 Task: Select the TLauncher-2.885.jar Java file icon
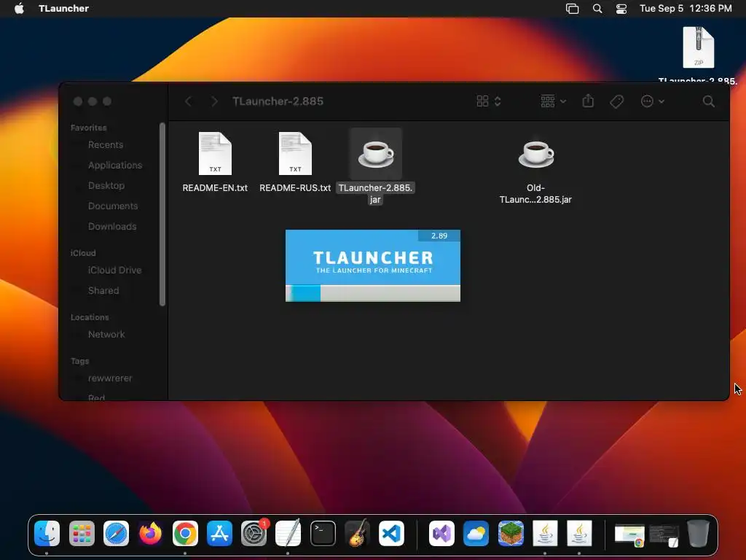pyautogui.click(x=375, y=154)
